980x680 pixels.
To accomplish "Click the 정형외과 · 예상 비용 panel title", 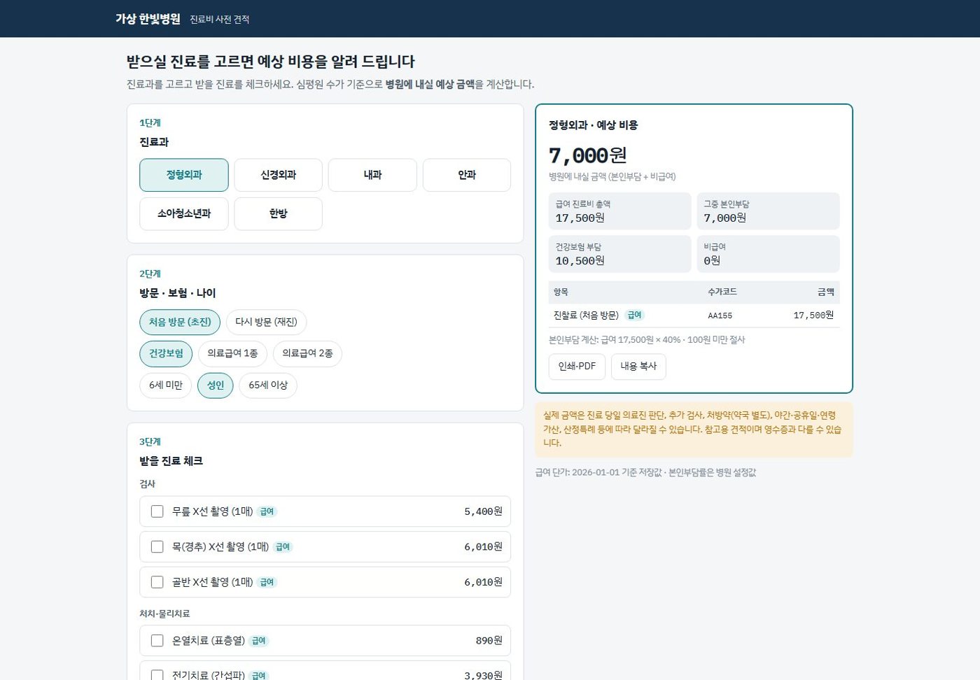I will 593,125.
